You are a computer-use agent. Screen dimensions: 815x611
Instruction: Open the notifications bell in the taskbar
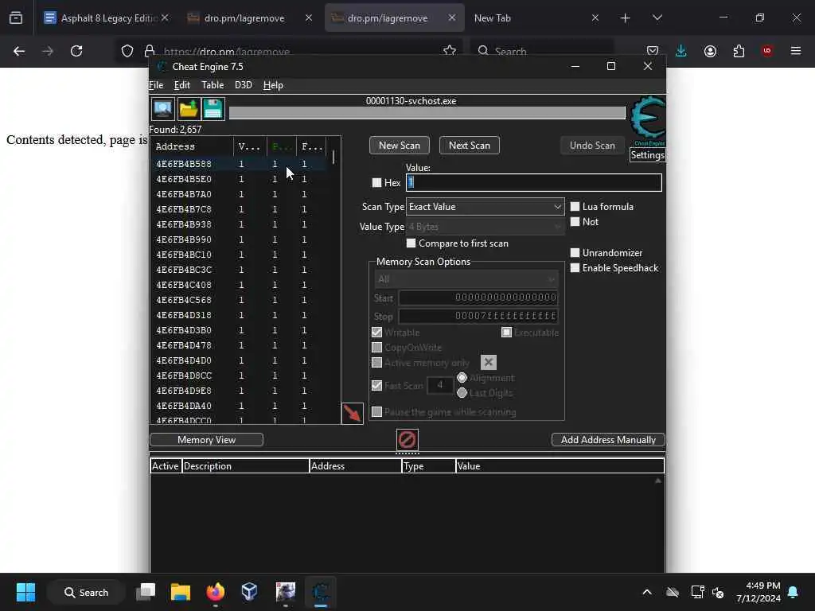(794, 592)
